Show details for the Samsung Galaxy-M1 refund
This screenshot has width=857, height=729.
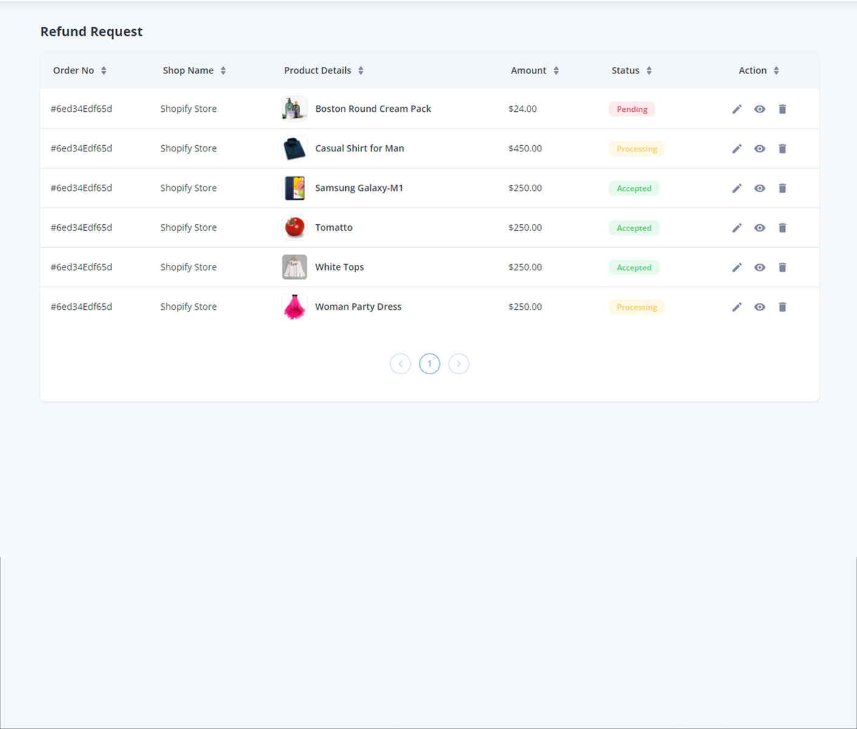(760, 188)
